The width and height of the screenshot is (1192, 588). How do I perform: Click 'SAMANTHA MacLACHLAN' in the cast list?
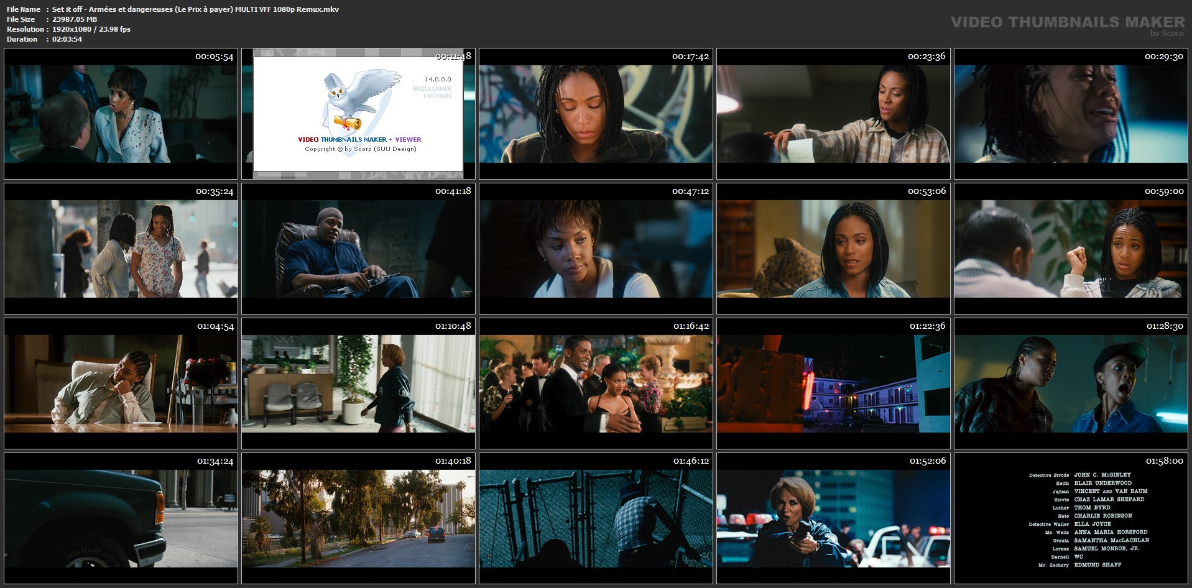(x=1112, y=540)
